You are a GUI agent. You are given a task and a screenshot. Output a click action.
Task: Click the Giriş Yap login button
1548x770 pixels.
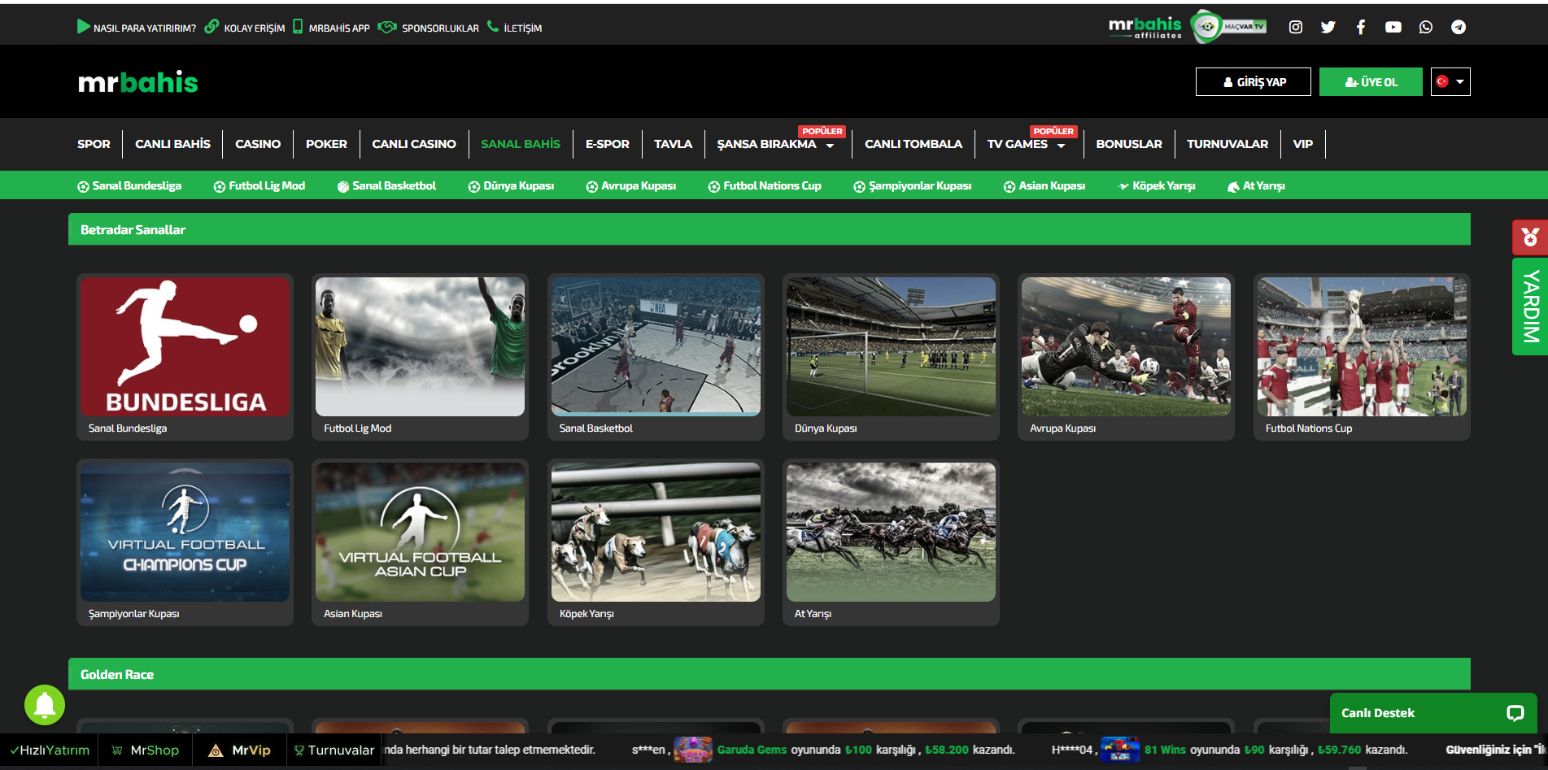click(x=1253, y=82)
